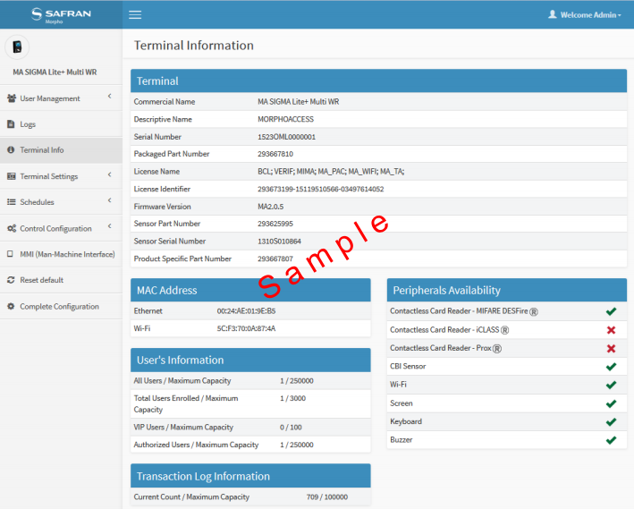Screen dimensions: 634x509
Task: Select Terminal Info in sidebar
Action: (x=61, y=150)
